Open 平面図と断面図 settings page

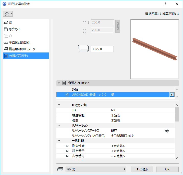tap(26, 43)
